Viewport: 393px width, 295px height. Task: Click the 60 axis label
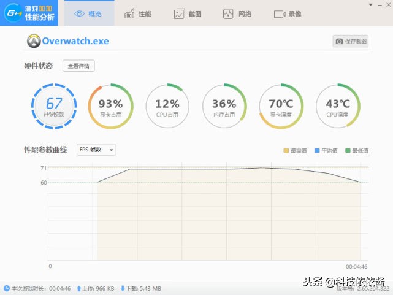pyautogui.click(x=44, y=183)
